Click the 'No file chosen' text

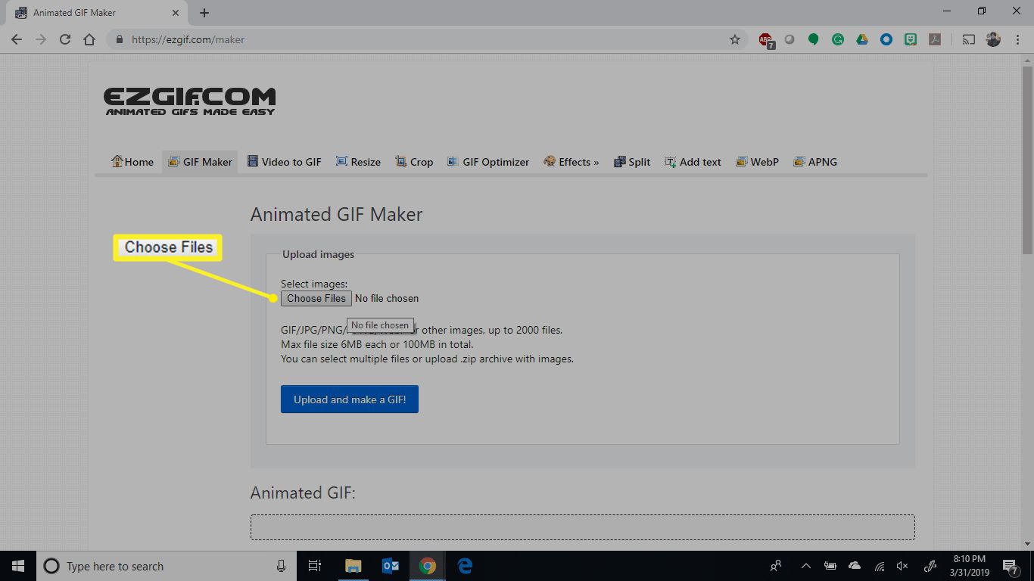[x=387, y=299]
